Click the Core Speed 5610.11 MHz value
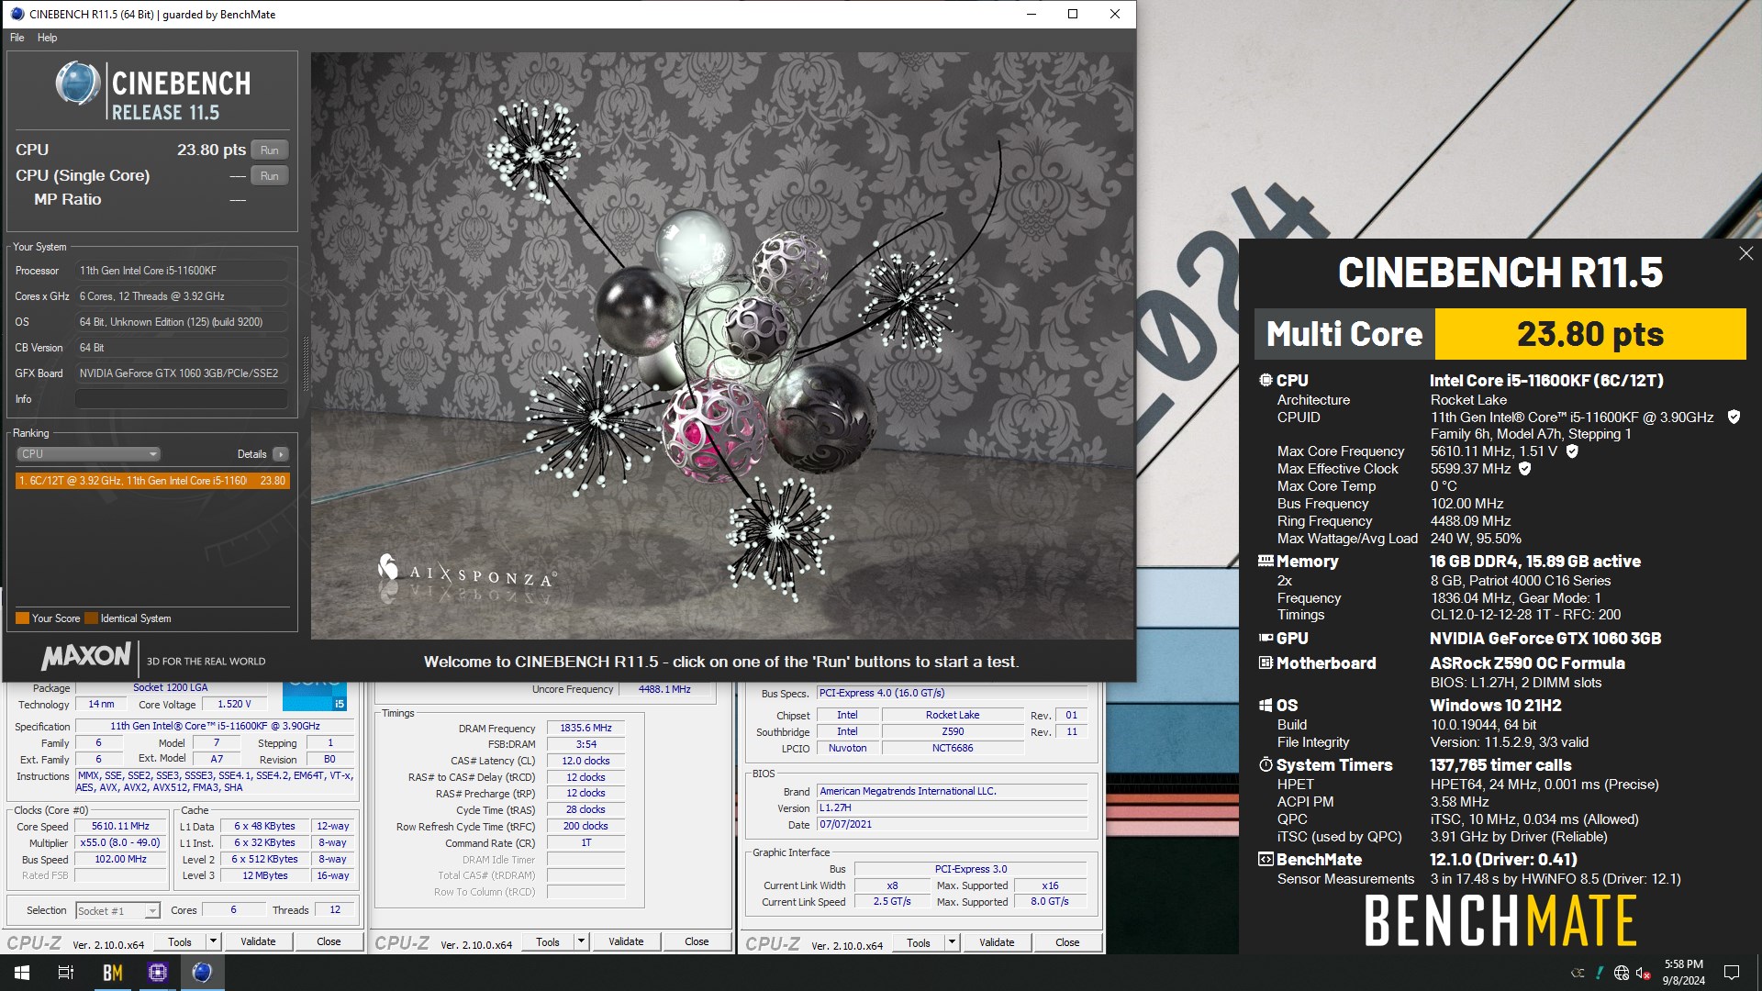This screenshot has width=1762, height=991. coord(120,826)
